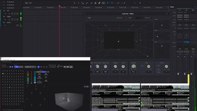
Task: Click the Boost Only button
Action: 159,72
